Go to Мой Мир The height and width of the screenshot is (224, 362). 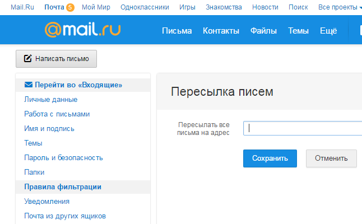pyautogui.click(x=96, y=7)
